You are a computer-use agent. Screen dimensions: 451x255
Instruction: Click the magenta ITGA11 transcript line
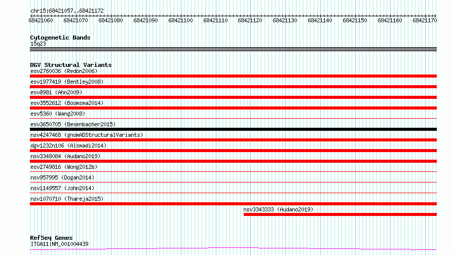click(233, 248)
